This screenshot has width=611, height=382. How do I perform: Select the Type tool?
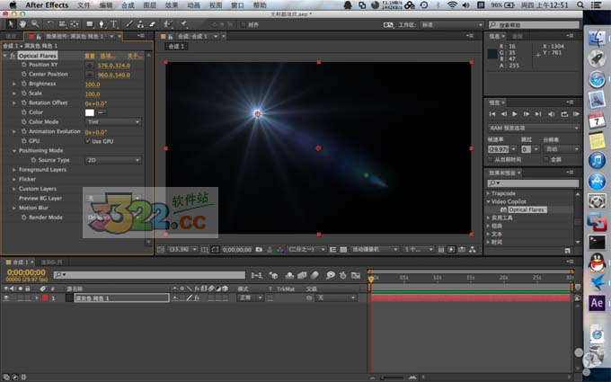point(114,24)
